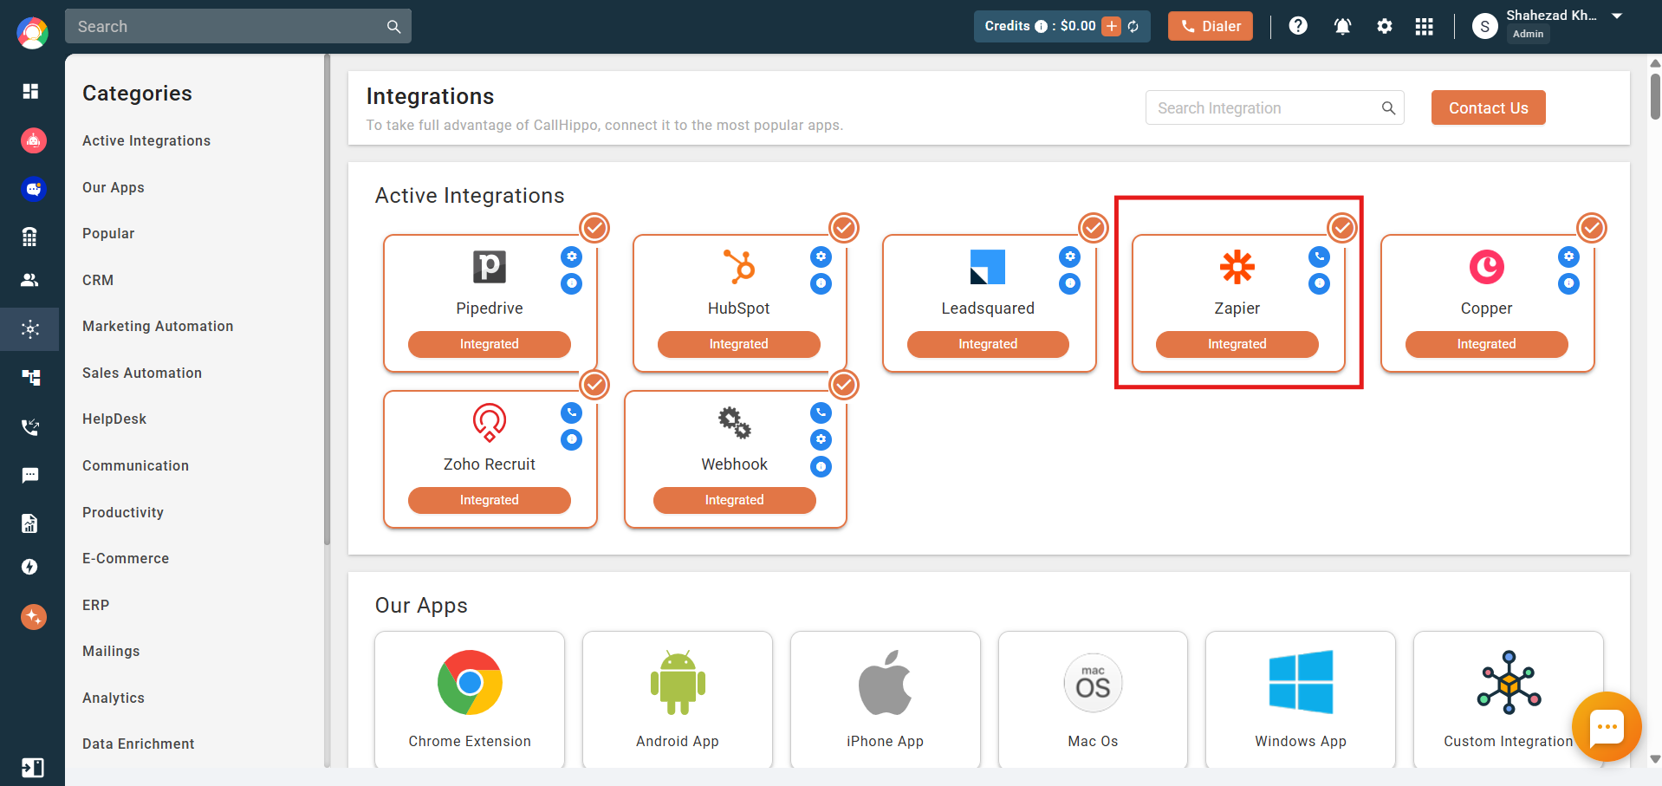This screenshot has height=786, width=1662.
Task: Open the users/team sidebar icon
Action: click(30, 280)
